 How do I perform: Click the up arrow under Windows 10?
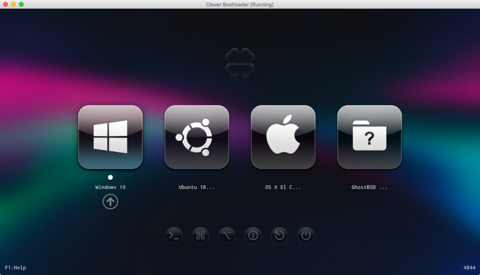coord(110,202)
